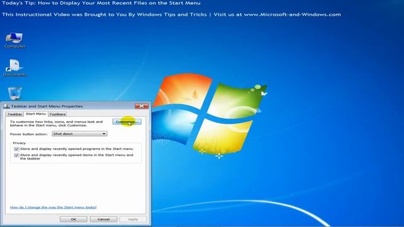This screenshot has height=227, width=404.
Task: Select the Documents desktop shortcut
Action: point(15,67)
